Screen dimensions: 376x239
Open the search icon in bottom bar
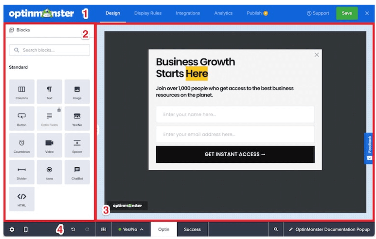point(276,229)
